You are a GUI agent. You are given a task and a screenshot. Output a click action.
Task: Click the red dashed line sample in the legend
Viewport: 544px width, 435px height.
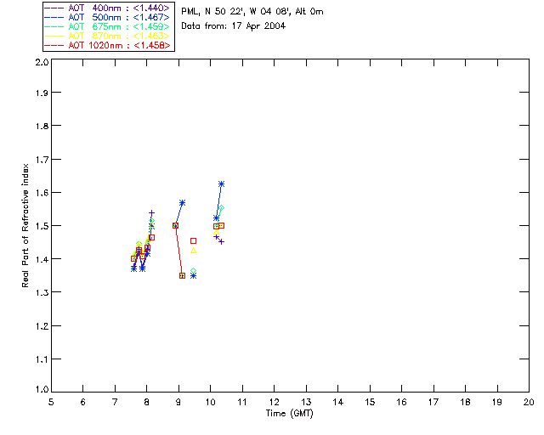pos(54,45)
